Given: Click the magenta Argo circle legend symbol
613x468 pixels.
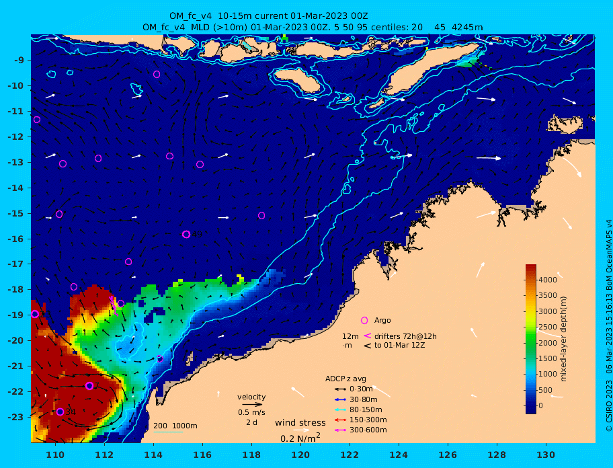Looking at the screenshot, I should (364, 320).
